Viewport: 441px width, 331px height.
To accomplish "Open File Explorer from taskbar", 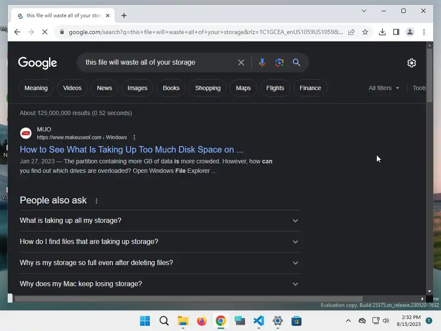I will pyautogui.click(x=183, y=321).
